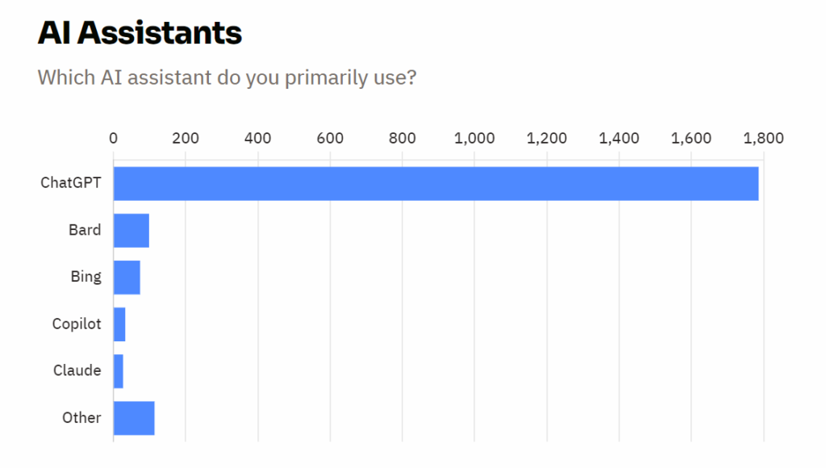Select the Bard category label
The height and width of the screenshot is (468, 826).
coord(85,230)
